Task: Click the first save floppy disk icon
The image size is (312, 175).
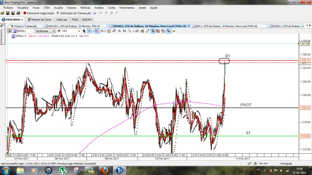Action: [x=8, y=13]
